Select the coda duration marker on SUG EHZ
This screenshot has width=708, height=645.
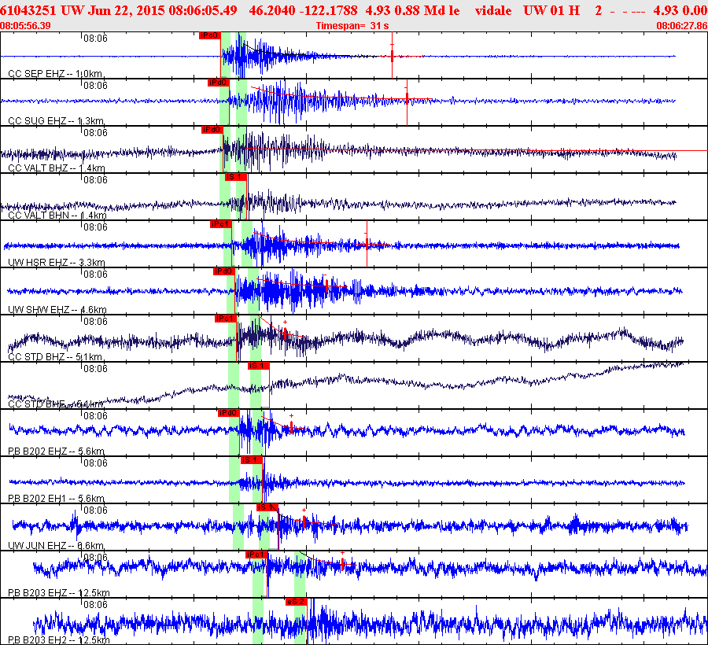[407, 98]
